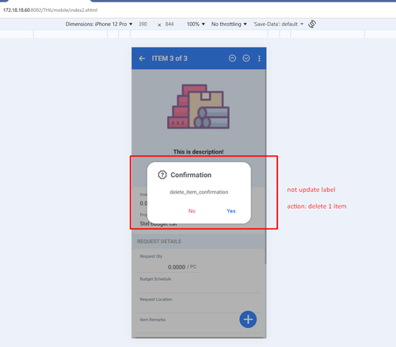
Task: Click the 'ITEM 3 of 3' title
Action: pyautogui.click(x=169, y=58)
